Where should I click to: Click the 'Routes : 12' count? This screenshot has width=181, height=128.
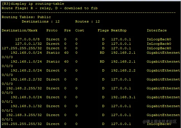tap(87, 21)
